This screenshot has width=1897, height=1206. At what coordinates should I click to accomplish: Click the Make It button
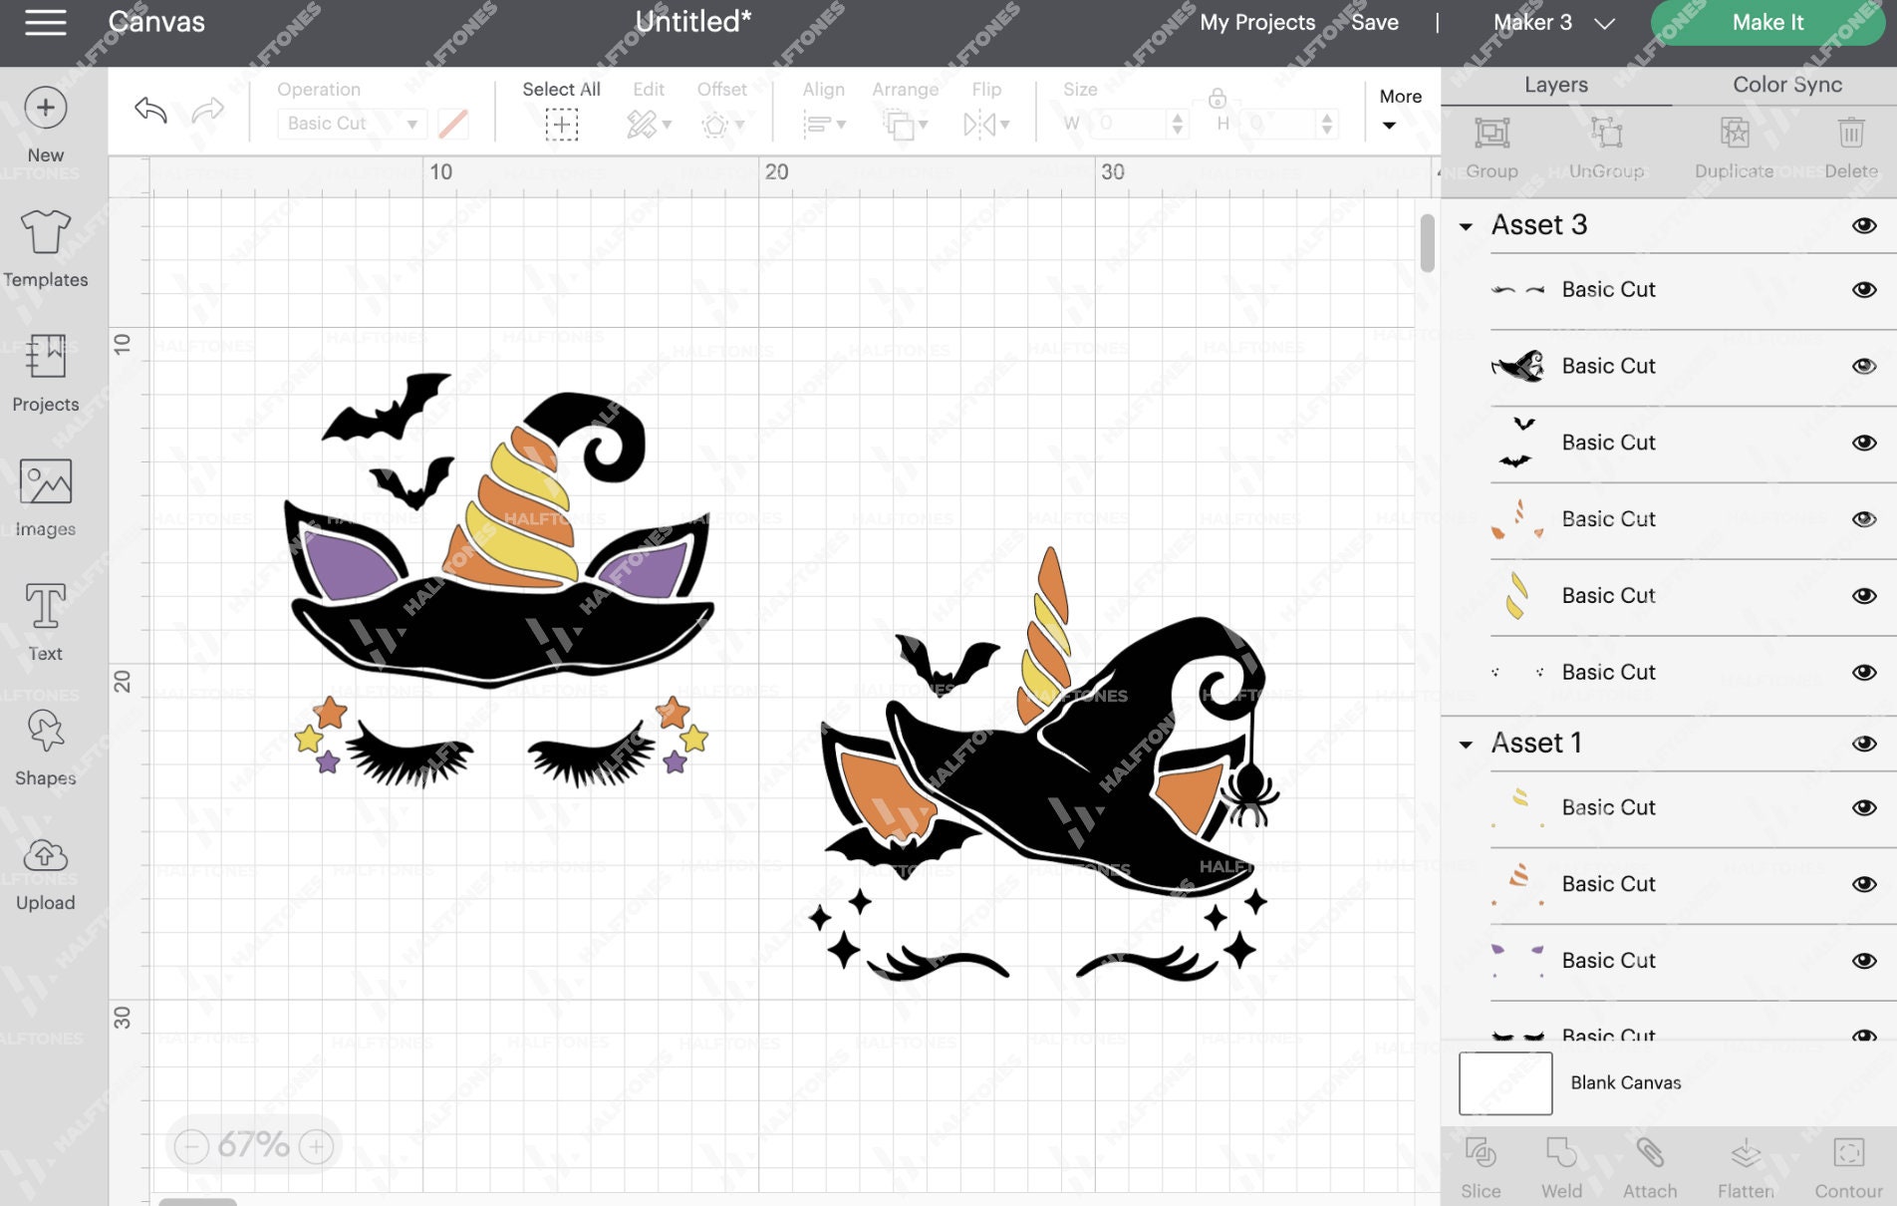coord(1764,22)
